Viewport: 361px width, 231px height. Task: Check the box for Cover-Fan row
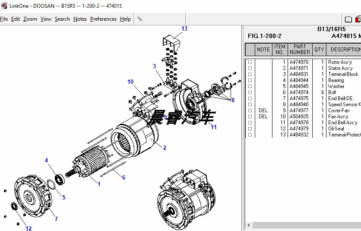(250, 111)
